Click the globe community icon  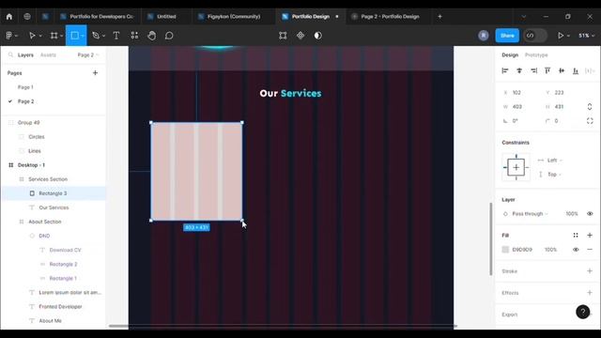tap(27, 17)
